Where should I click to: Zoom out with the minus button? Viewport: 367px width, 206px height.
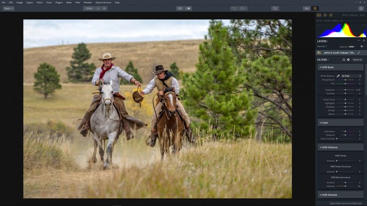98,8
